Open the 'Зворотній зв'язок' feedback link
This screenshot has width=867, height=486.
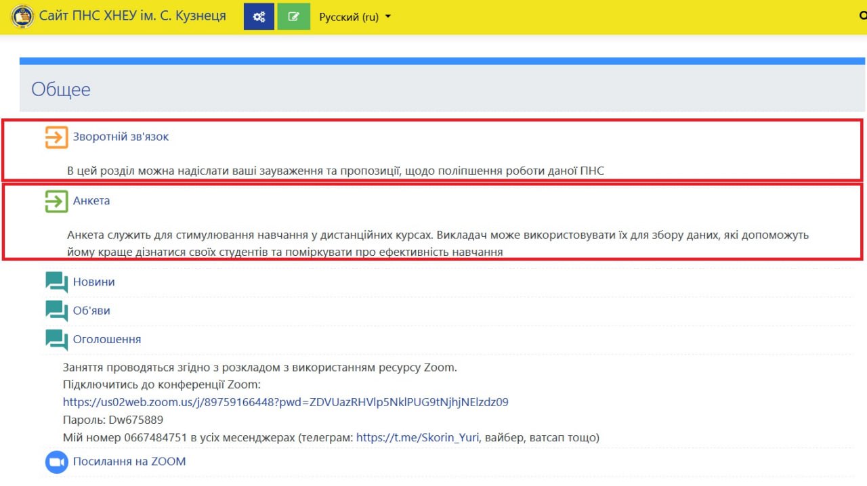(x=121, y=137)
